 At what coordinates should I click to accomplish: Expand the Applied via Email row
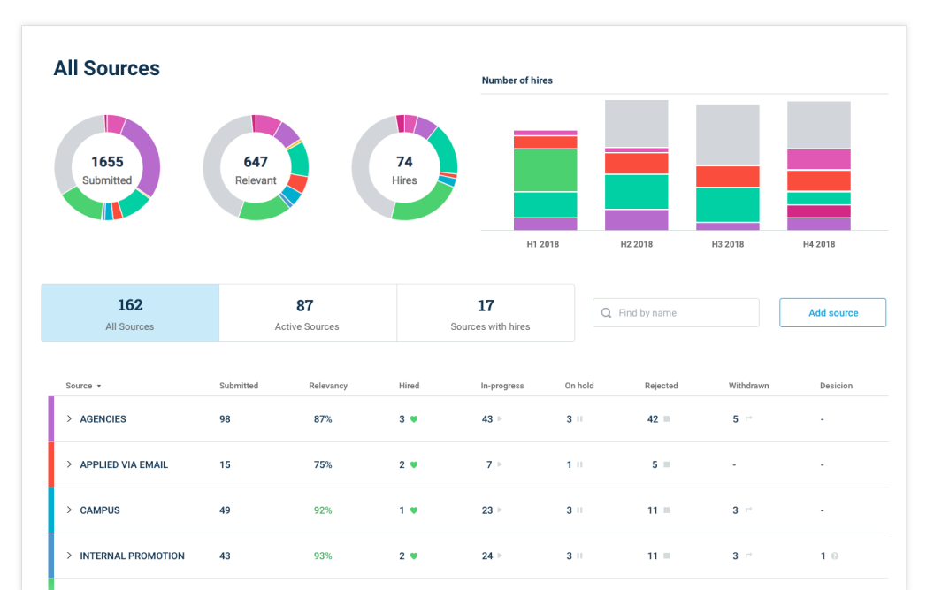pos(70,464)
